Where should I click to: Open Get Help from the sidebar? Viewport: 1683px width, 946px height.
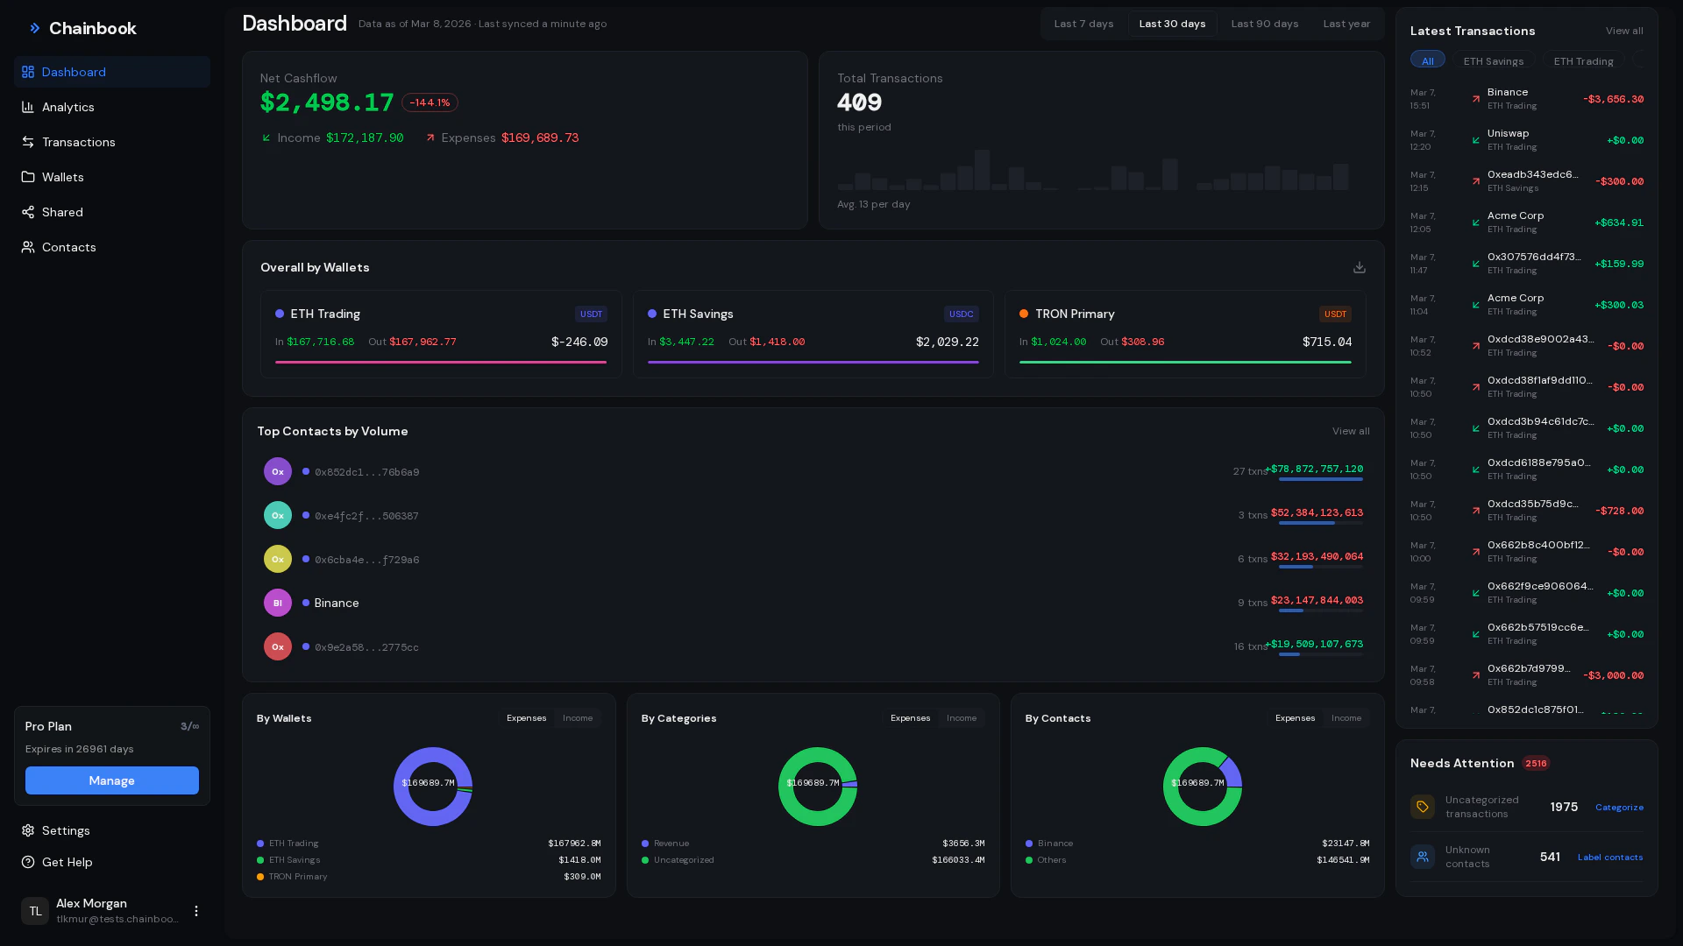click(x=67, y=862)
